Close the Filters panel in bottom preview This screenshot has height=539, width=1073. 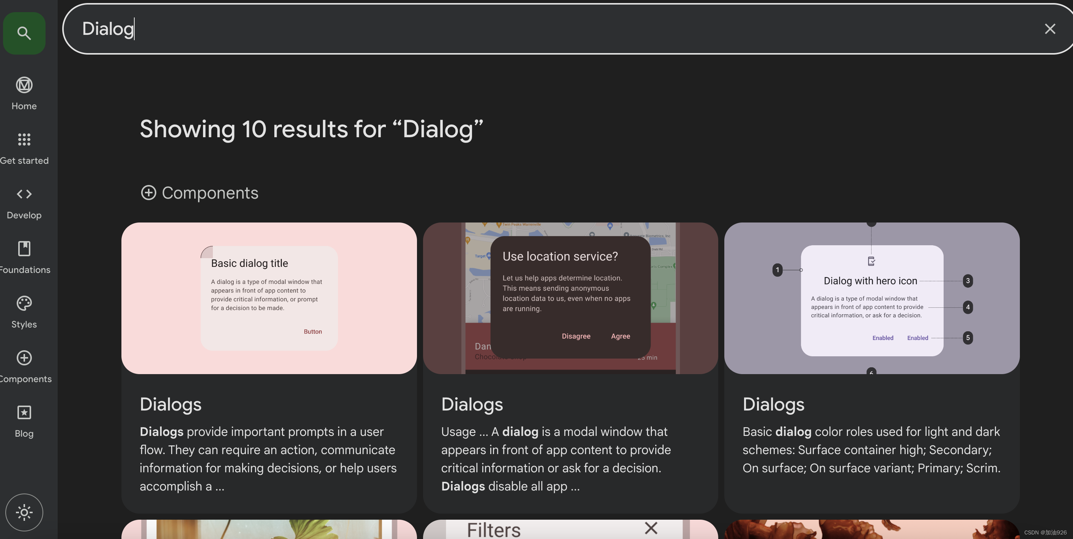click(x=651, y=528)
